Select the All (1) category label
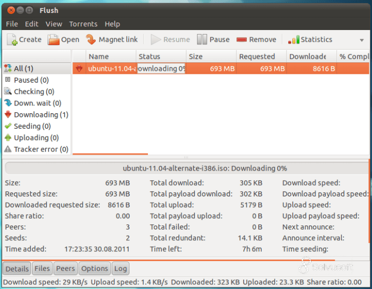Image resolution: width=372 pixels, height=289 pixels. [x=23, y=69]
